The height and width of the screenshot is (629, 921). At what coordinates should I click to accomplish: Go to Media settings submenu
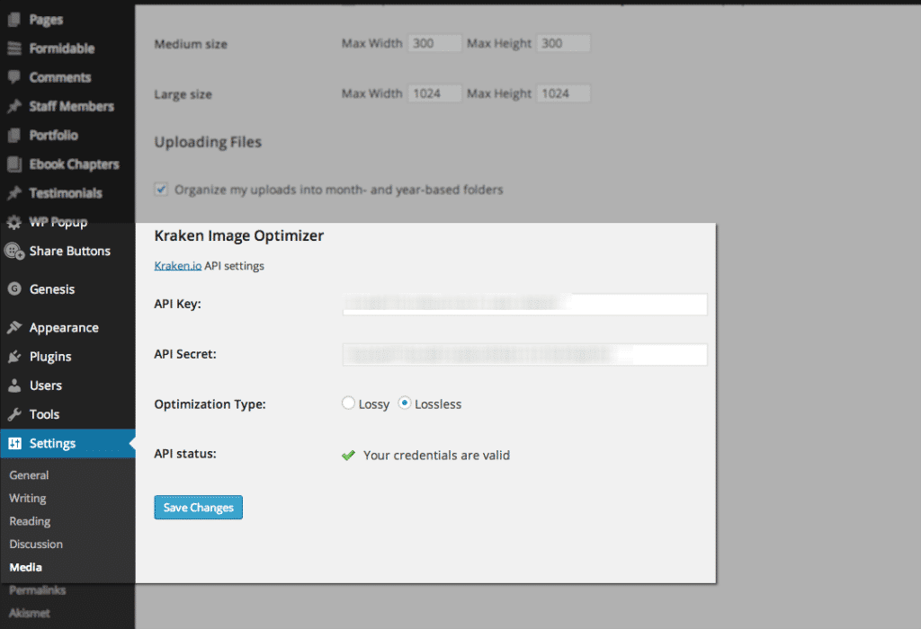[x=26, y=567]
